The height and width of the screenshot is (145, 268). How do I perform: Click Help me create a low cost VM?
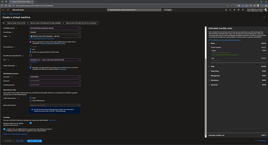pyautogui.click(x=16, y=23)
